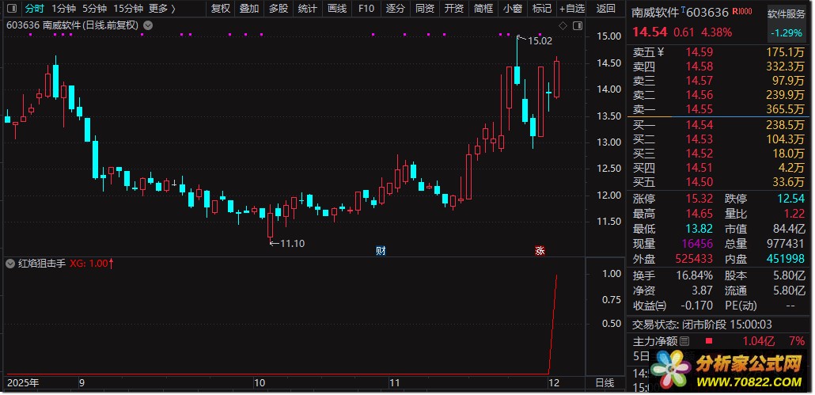Click the 逐分 toolbar button

click(396, 9)
